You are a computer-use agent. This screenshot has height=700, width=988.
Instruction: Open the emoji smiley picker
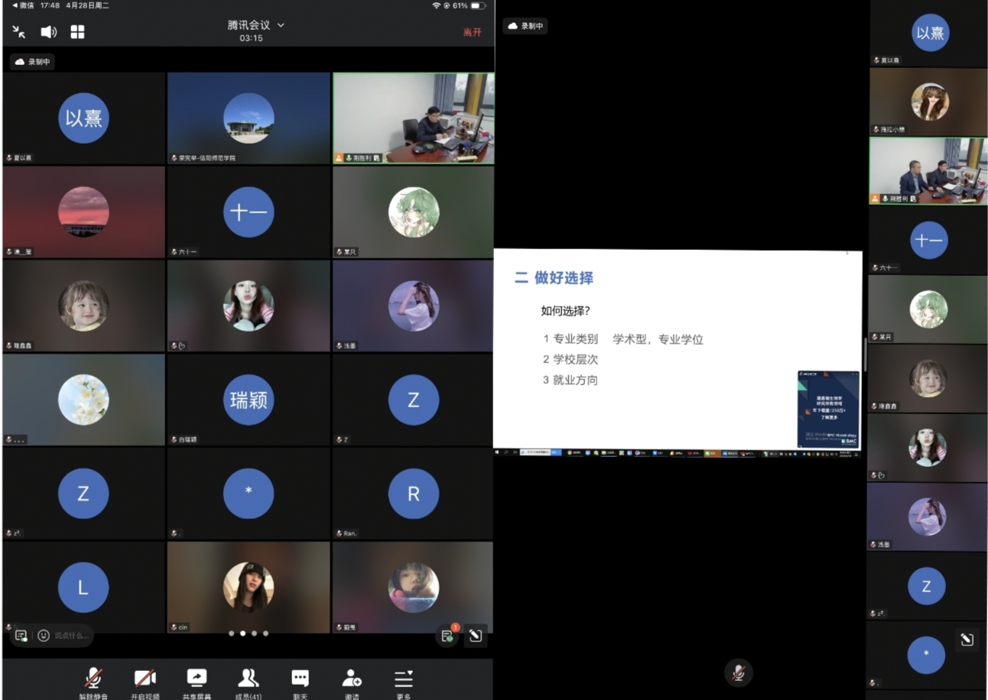click(44, 635)
